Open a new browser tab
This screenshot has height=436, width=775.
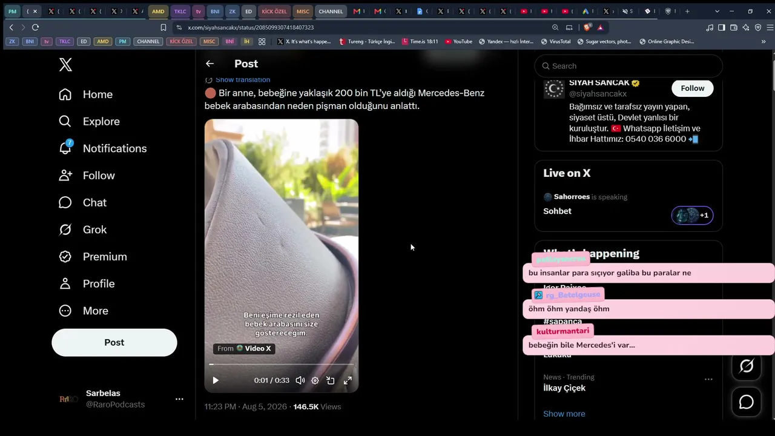(687, 12)
